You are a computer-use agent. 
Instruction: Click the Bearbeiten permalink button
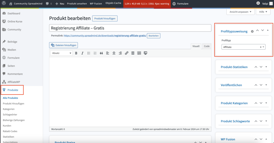click(153, 36)
